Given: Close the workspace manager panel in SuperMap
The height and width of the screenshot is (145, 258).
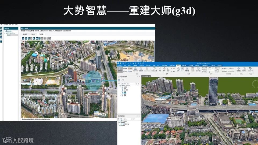Looking at the screenshot, I should pyautogui.click(x=139, y=77).
